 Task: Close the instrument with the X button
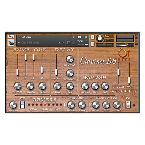point(136,35)
